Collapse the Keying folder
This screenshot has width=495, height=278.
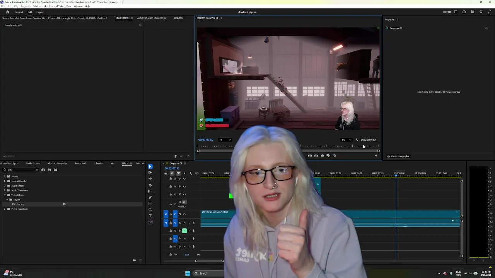click(x=7, y=200)
